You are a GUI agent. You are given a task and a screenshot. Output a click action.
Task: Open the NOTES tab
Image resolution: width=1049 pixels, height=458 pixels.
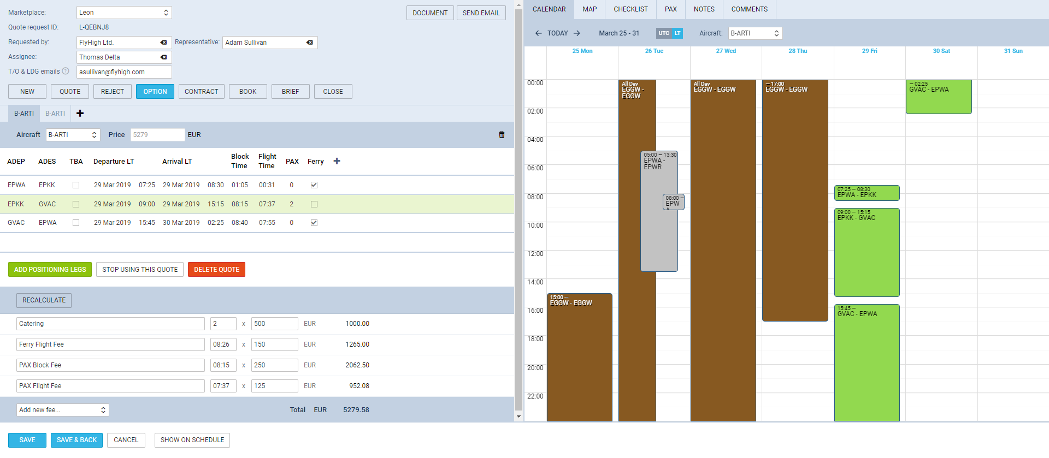pos(704,9)
